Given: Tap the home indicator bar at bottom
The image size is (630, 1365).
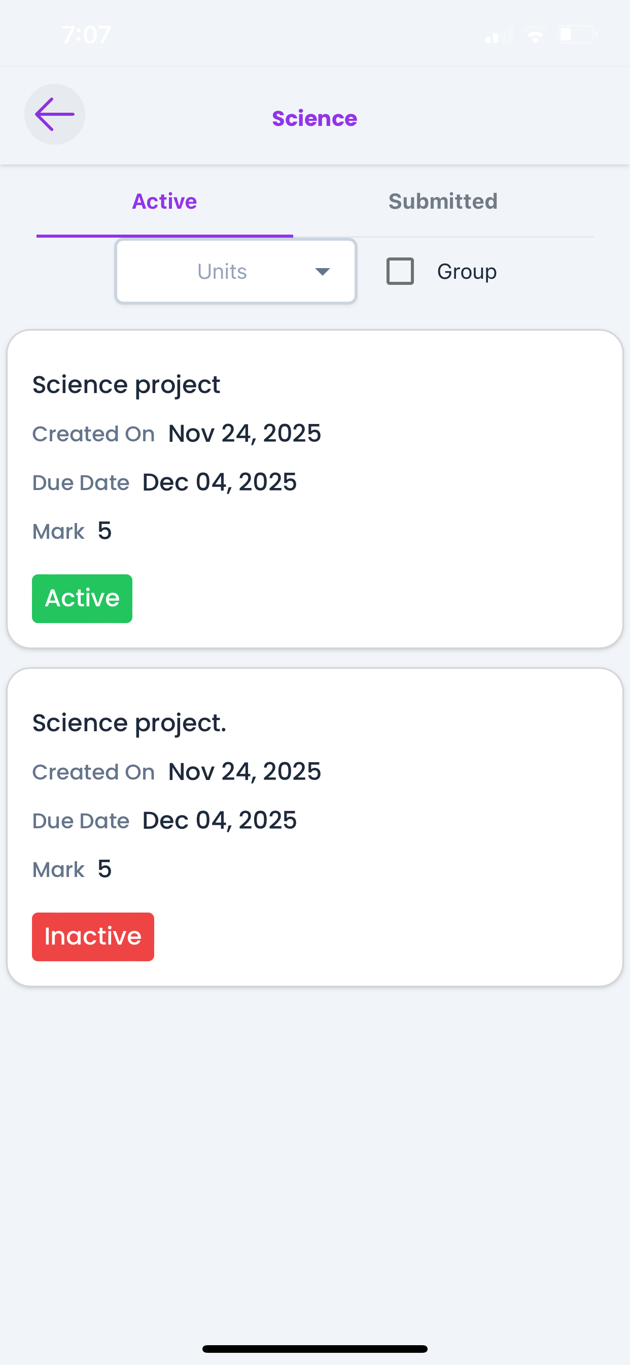Looking at the screenshot, I should pyautogui.click(x=314, y=1349).
